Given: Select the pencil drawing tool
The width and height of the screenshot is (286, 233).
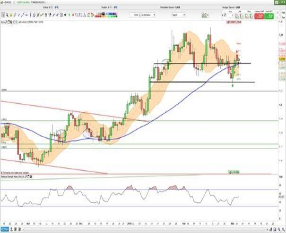Looking at the screenshot, I should [15, 15].
